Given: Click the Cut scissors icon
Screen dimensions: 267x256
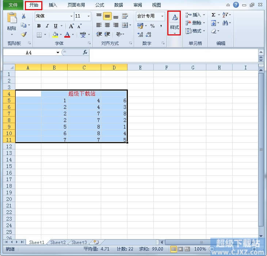Looking at the screenshot, I should tap(23, 16).
